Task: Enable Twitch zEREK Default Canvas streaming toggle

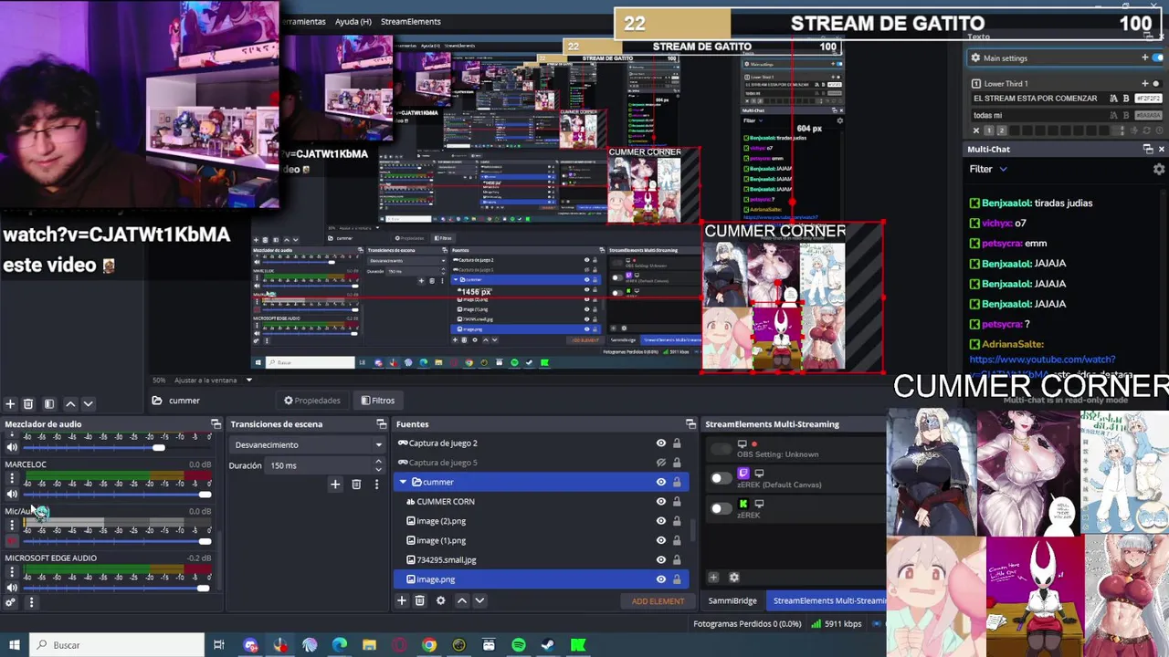Action: click(721, 478)
